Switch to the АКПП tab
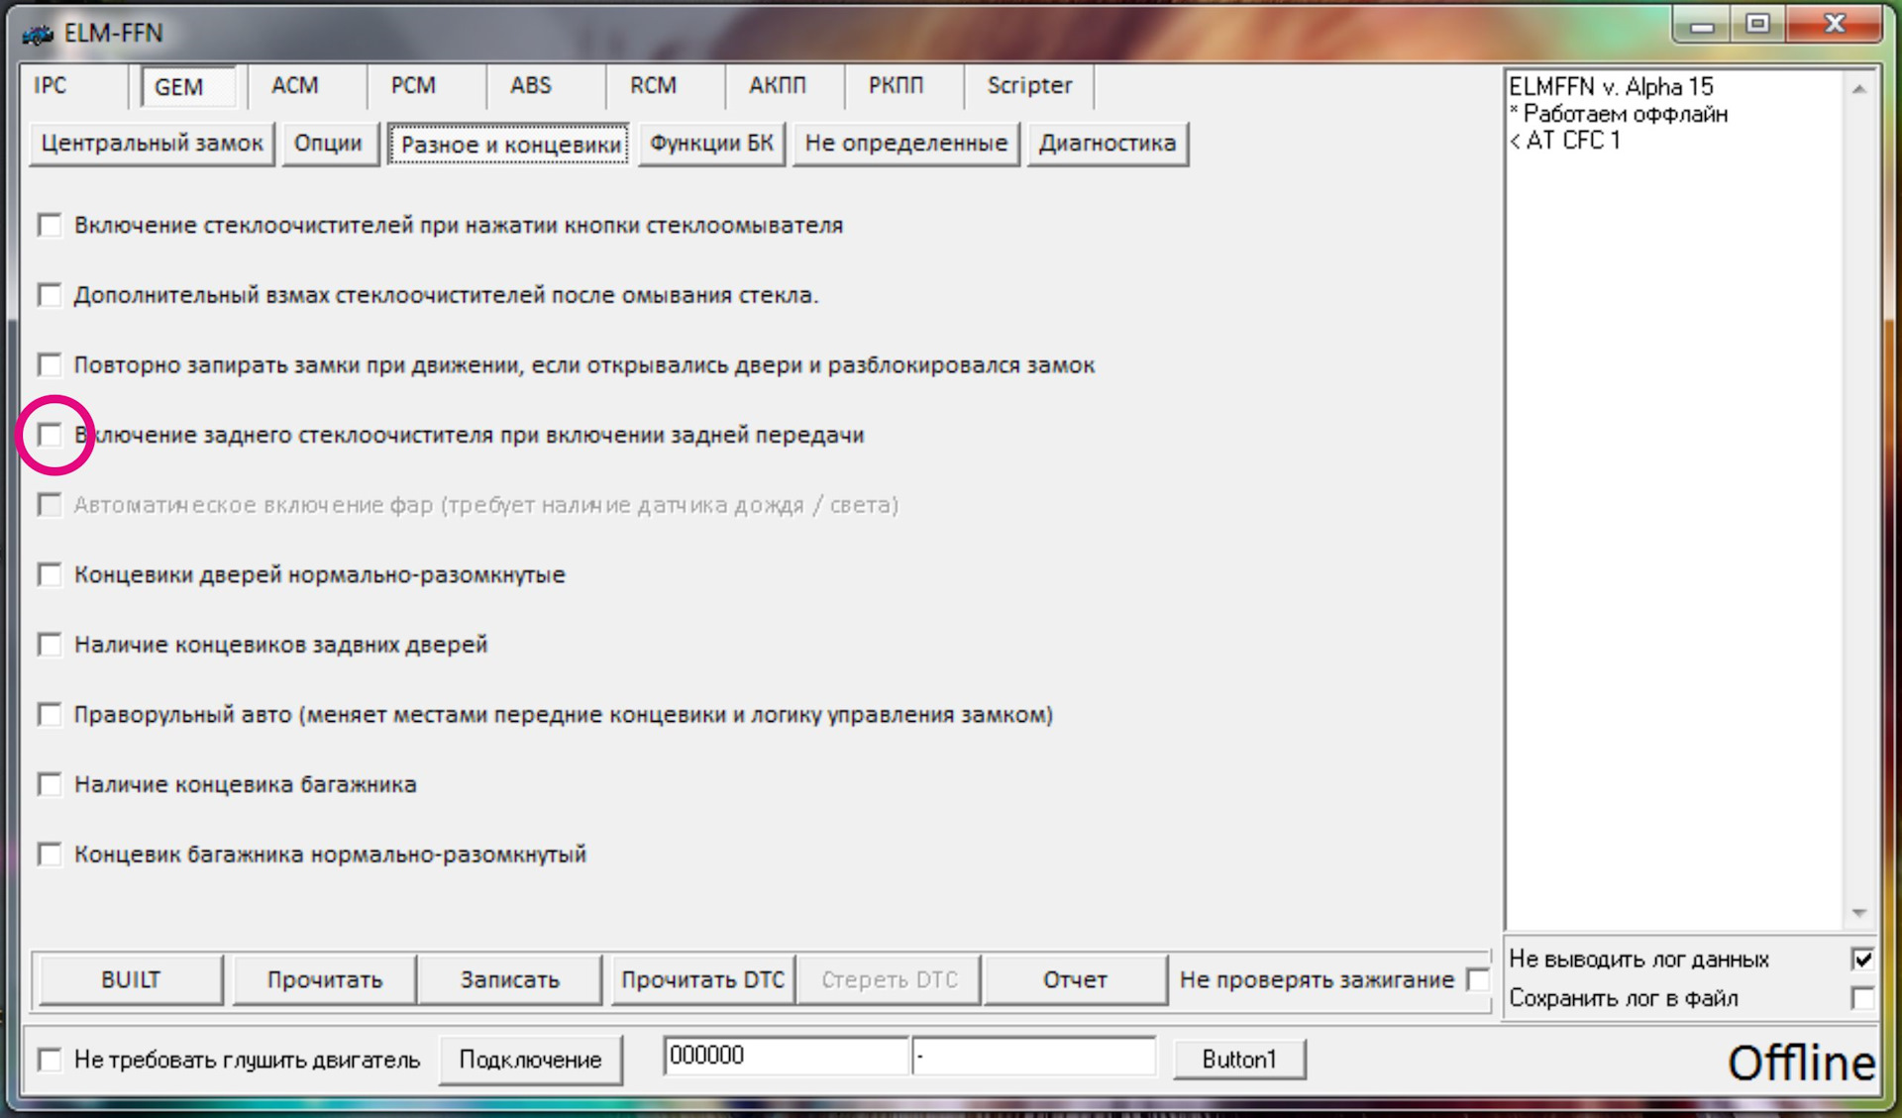Viewport: 1902px width, 1118px height. 782,86
